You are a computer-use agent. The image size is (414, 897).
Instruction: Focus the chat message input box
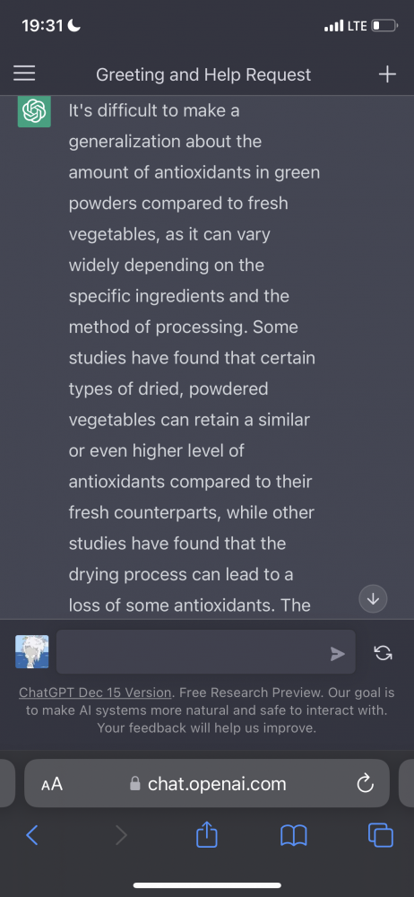pyautogui.click(x=206, y=651)
